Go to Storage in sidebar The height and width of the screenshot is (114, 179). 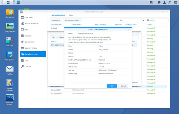pos(33,36)
